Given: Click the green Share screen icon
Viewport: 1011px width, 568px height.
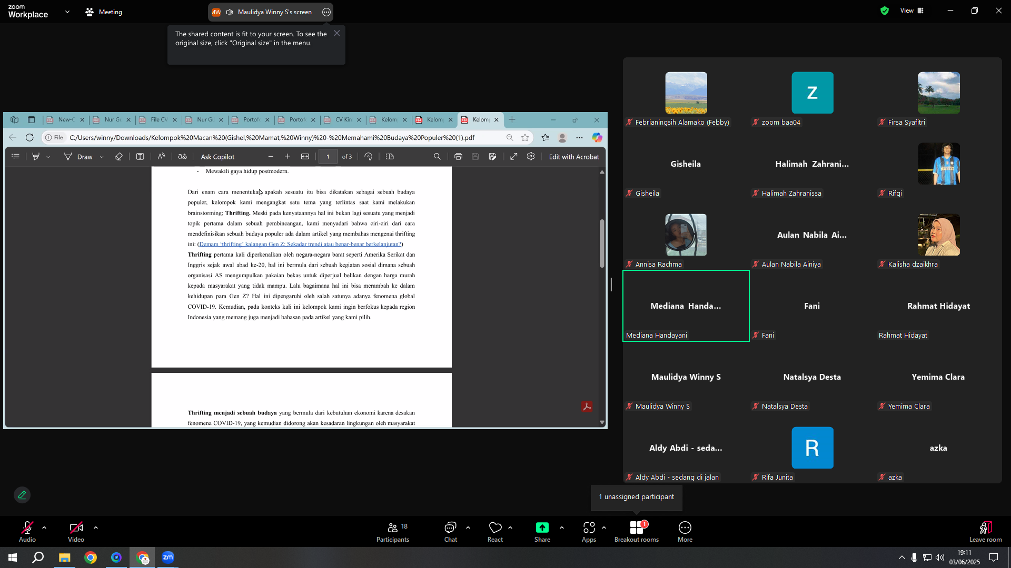Looking at the screenshot, I should click(x=542, y=528).
